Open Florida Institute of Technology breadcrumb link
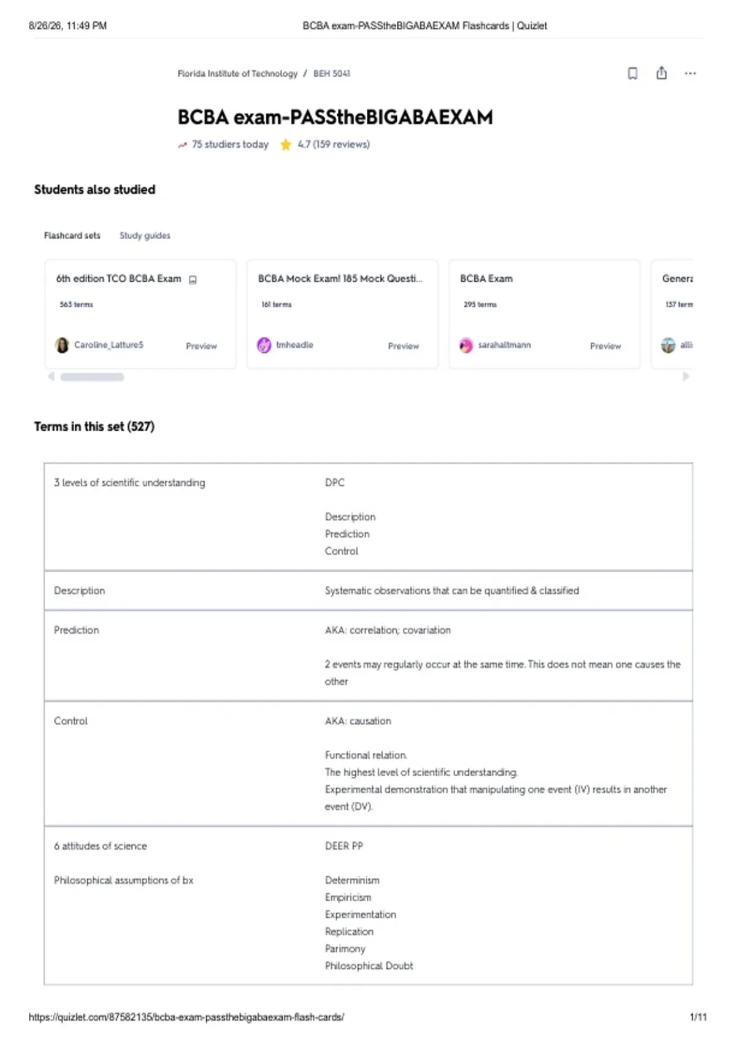 pyautogui.click(x=237, y=74)
